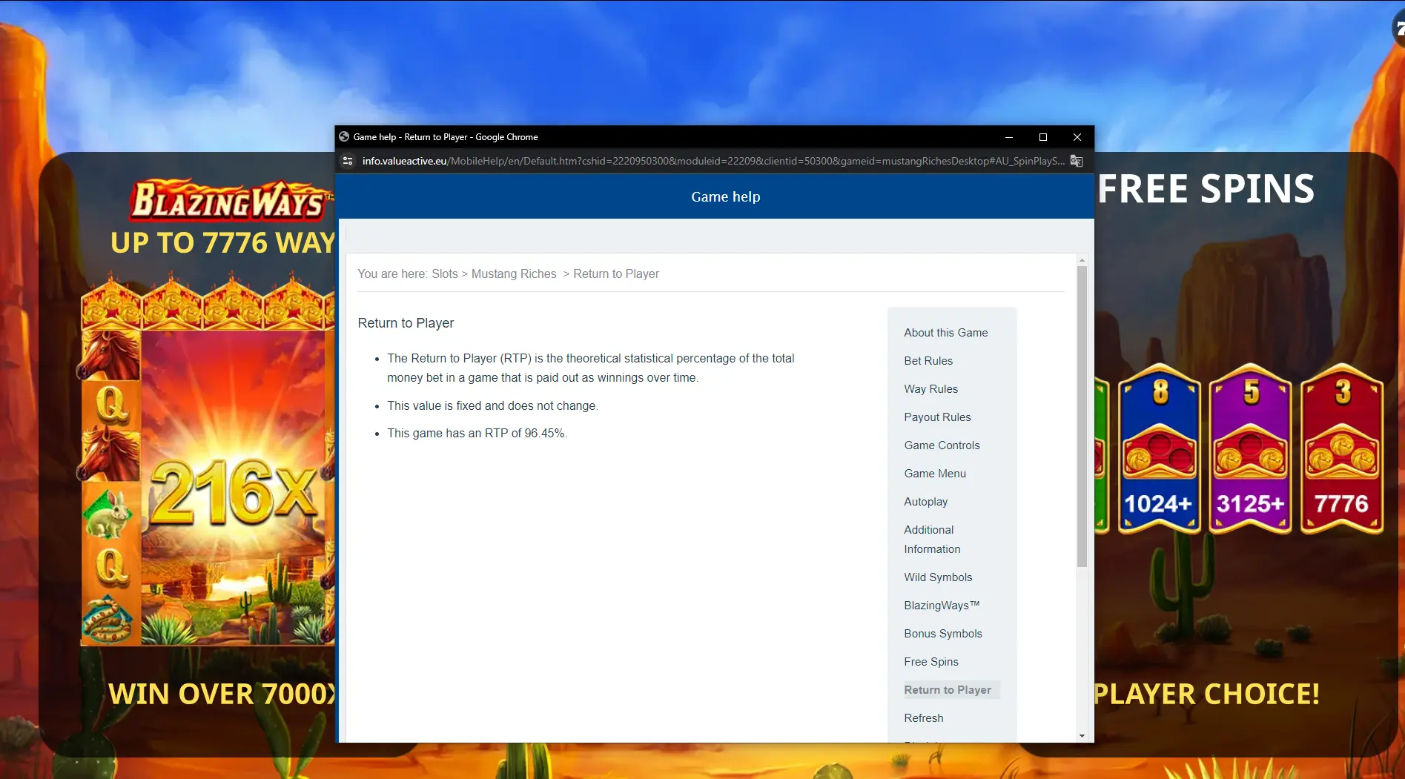Click the snake symbol on the reel
The width and height of the screenshot is (1405, 779).
tap(109, 619)
